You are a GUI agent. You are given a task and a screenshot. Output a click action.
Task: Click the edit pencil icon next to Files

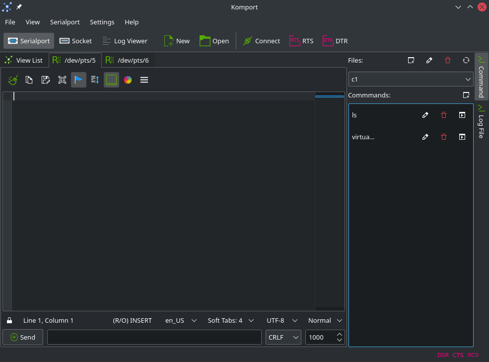(x=429, y=60)
